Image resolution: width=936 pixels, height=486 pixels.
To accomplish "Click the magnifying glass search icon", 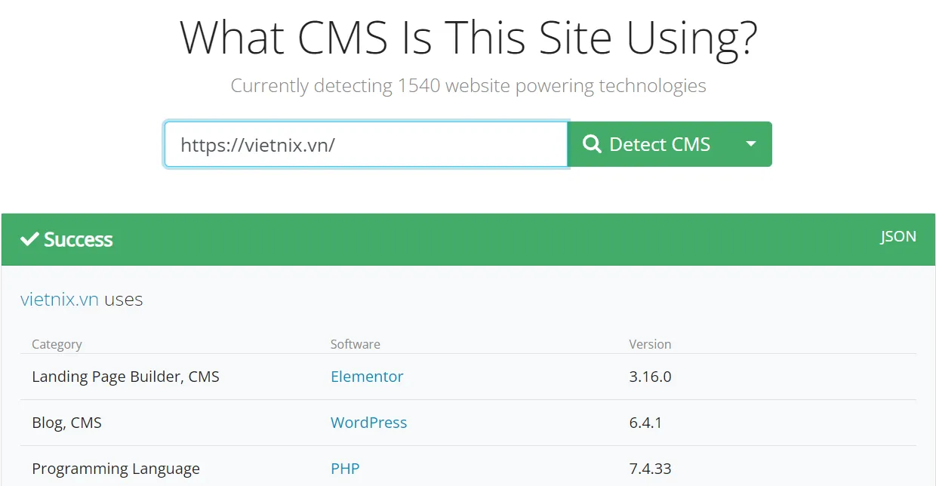I will (x=592, y=143).
